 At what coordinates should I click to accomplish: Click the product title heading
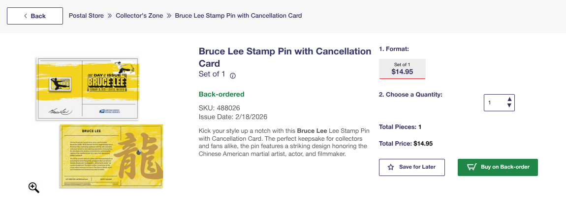[284, 57]
